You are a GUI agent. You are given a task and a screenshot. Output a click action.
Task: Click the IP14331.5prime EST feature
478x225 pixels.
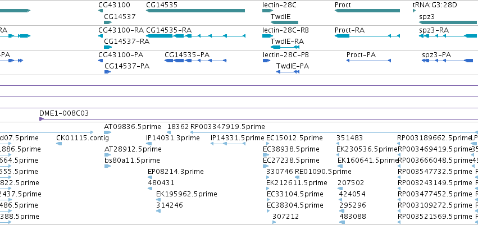(x=228, y=144)
